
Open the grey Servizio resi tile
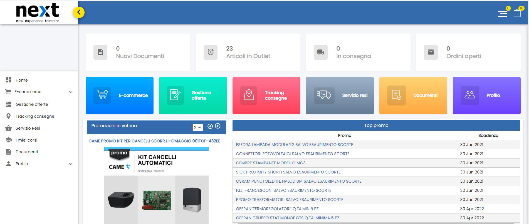pos(340,95)
